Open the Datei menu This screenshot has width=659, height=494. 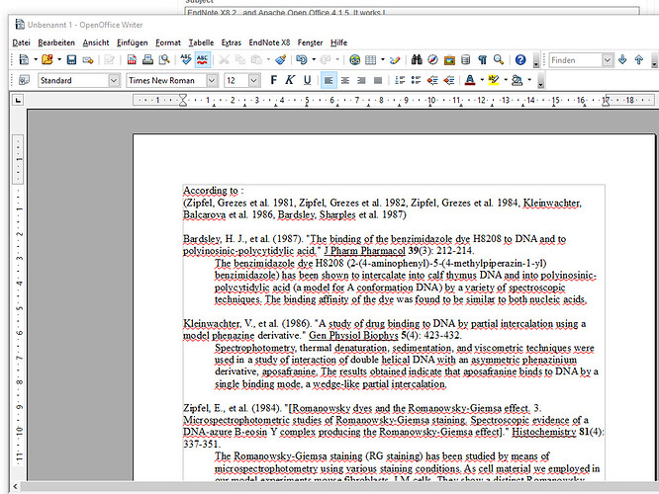click(x=21, y=42)
